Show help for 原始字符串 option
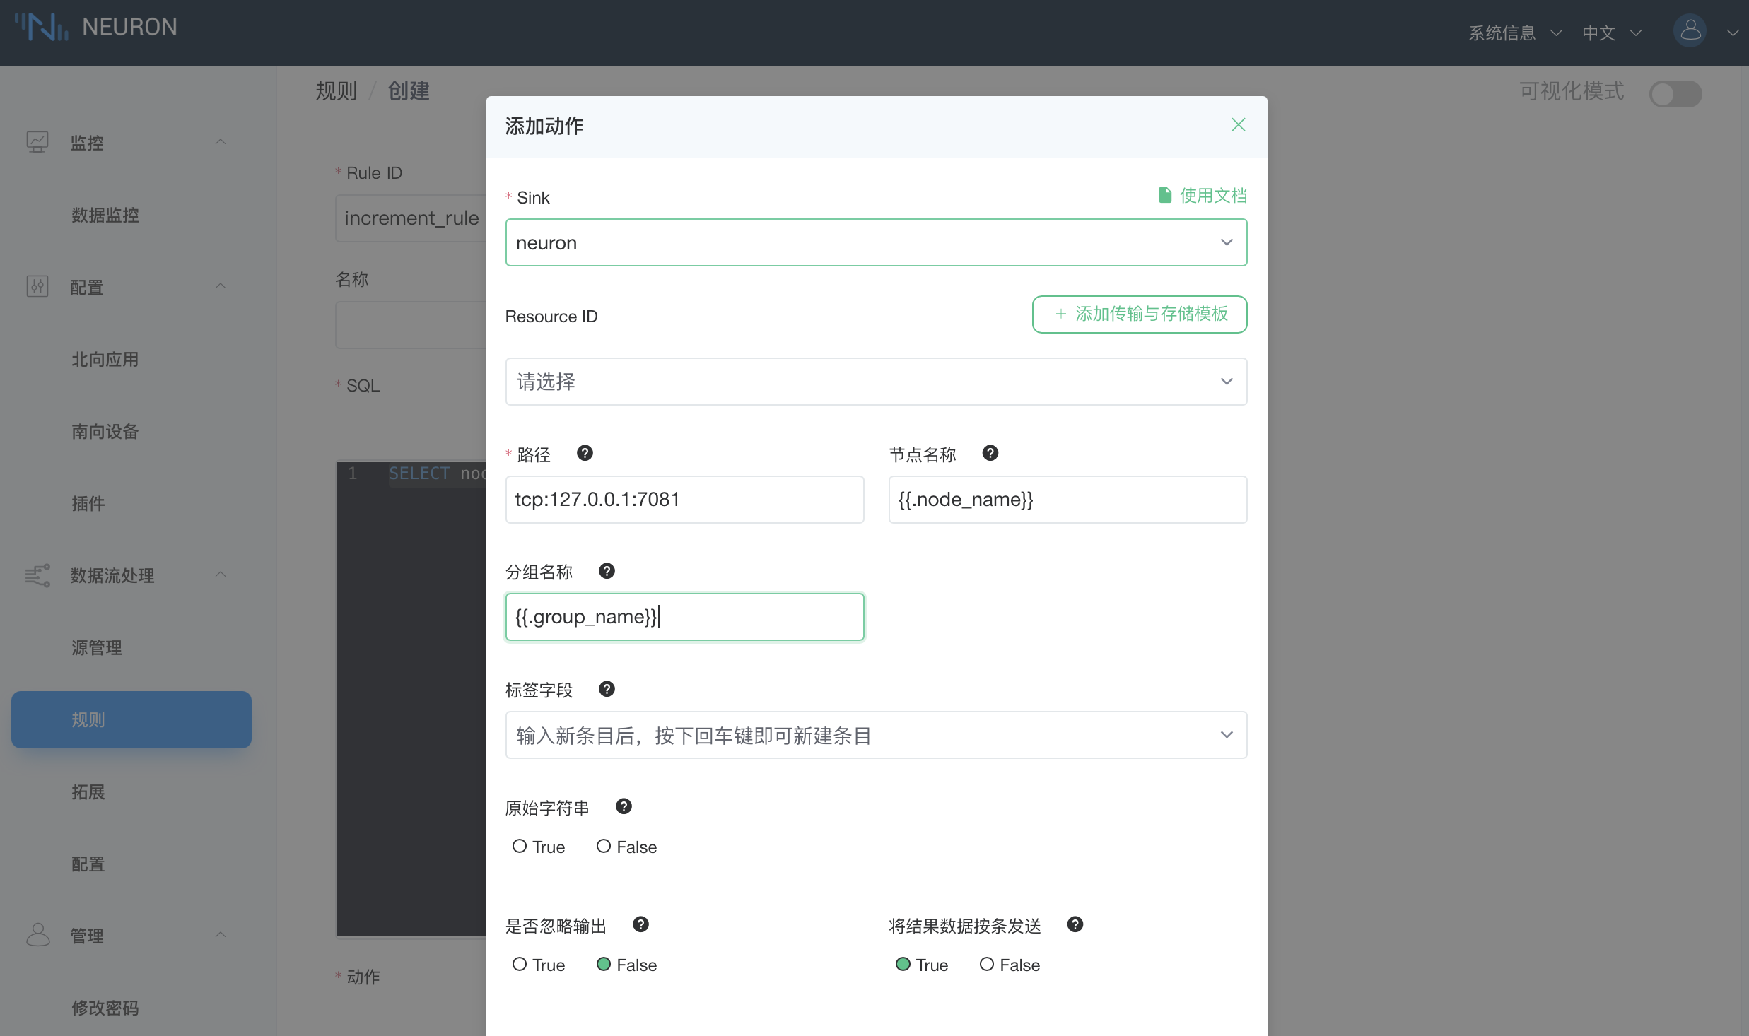Image resolution: width=1749 pixels, height=1036 pixels. pos(624,806)
